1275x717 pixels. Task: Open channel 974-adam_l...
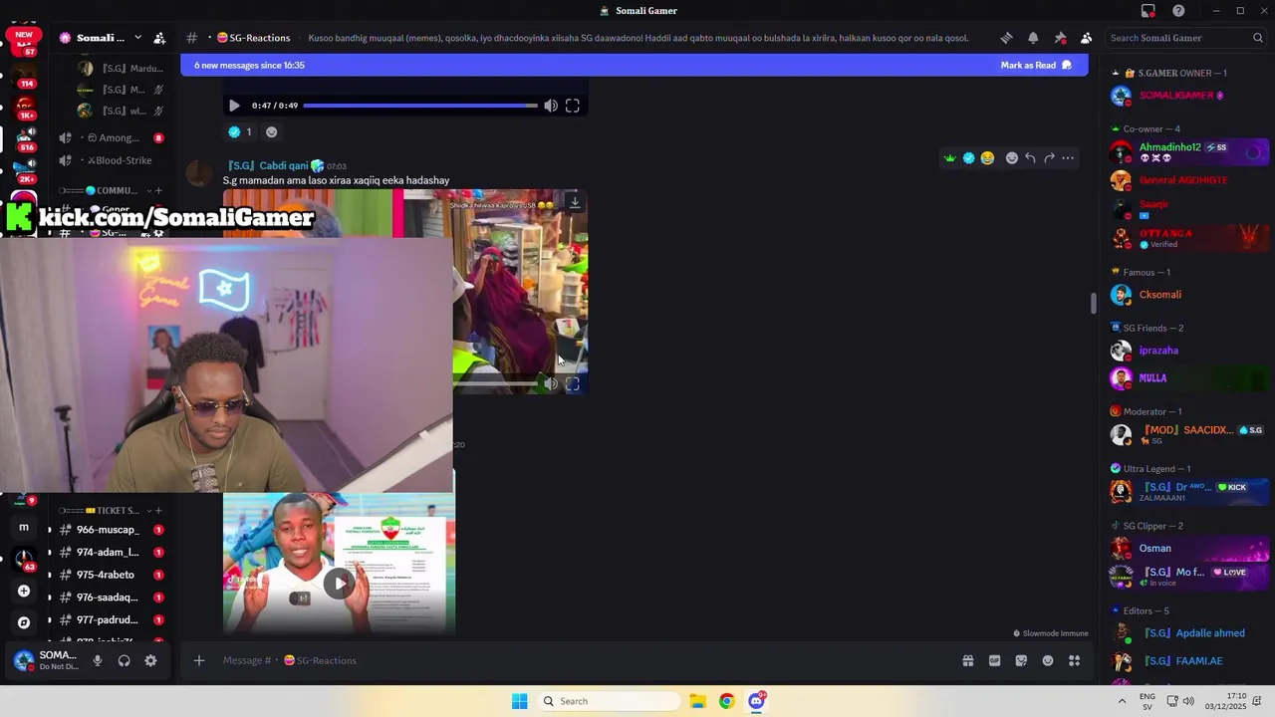point(111,552)
